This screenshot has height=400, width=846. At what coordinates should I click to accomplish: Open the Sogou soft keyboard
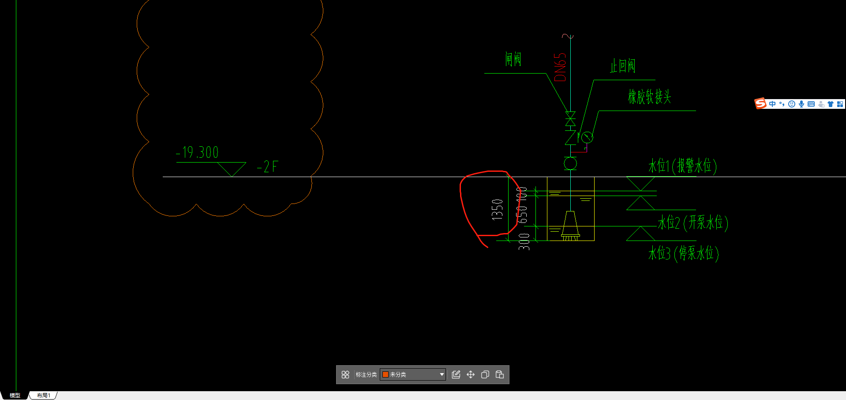pos(811,104)
